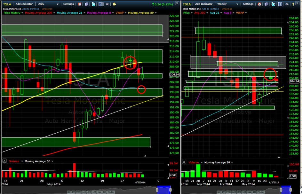Click the 204.94 price label on Weekly axis

pyautogui.click(x=294, y=81)
